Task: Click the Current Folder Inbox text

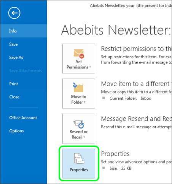Action: click(x=130, y=98)
